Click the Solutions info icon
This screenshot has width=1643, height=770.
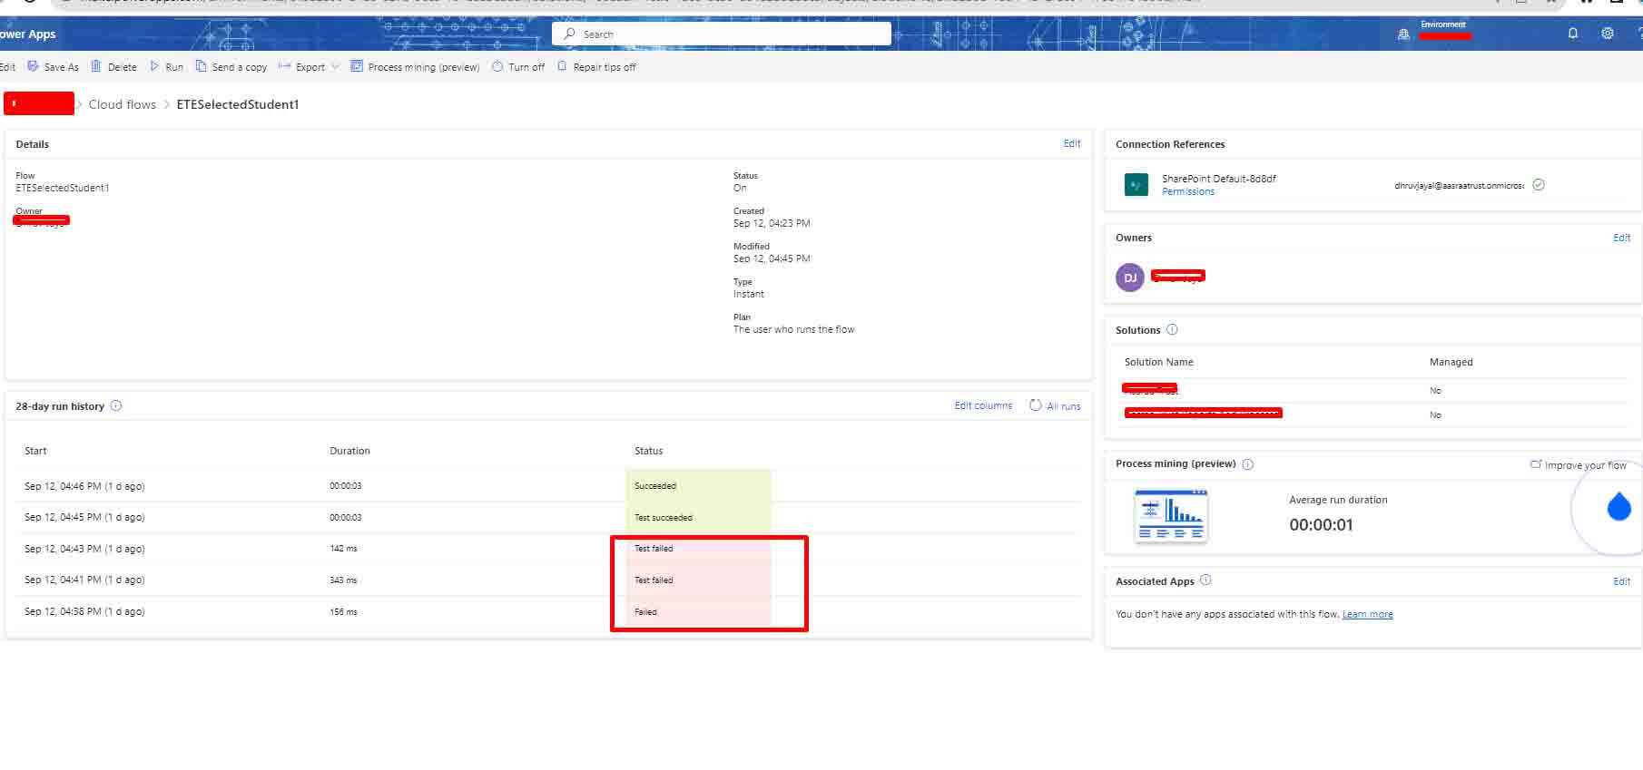point(1172,329)
